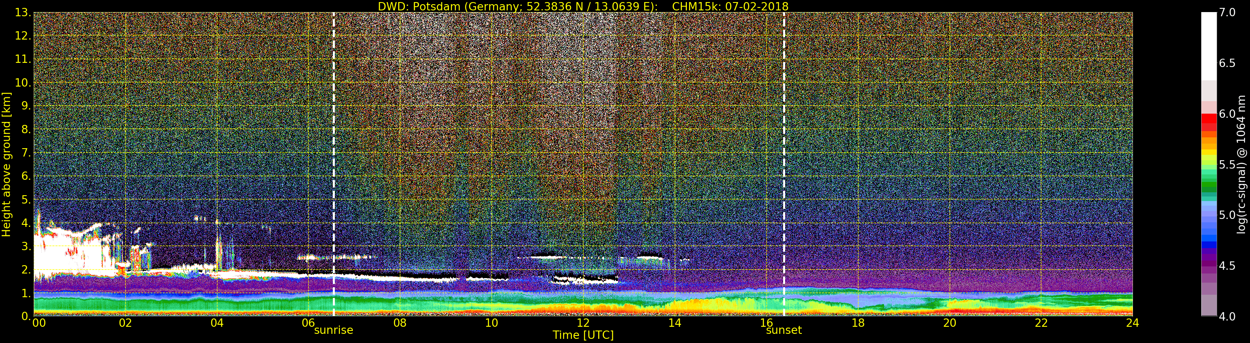Click the '20' time tick label

pyautogui.click(x=949, y=323)
